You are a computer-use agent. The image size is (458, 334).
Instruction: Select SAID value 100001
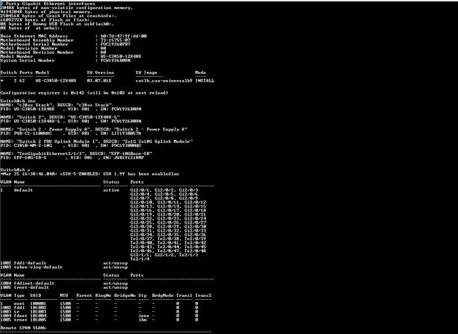[x=38, y=304]
